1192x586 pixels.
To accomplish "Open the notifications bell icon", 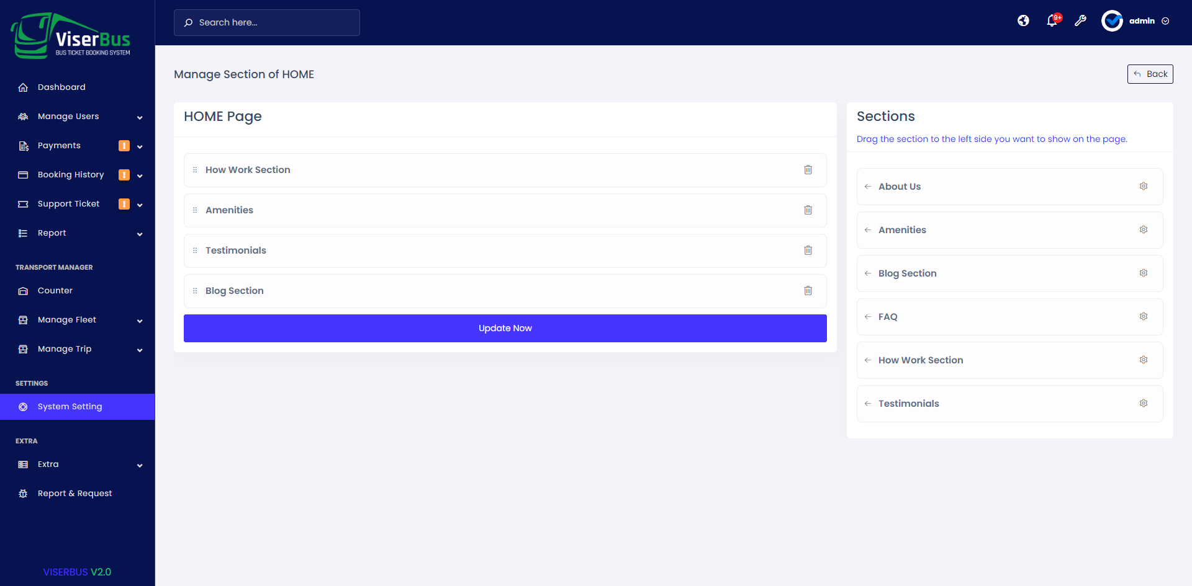I will coord(1052,21).
